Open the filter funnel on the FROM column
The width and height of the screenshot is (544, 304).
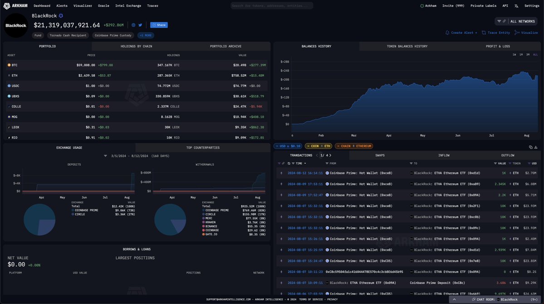(x=327, y=163)
